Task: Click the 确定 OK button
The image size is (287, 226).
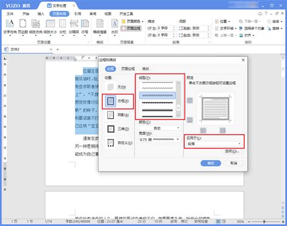Action: point(211,163)
